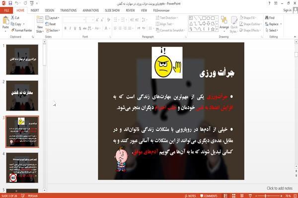The height and width of the screenshot is (198, 298).
Task: Increase font size with the larger A
Action: tap(97, 20)
